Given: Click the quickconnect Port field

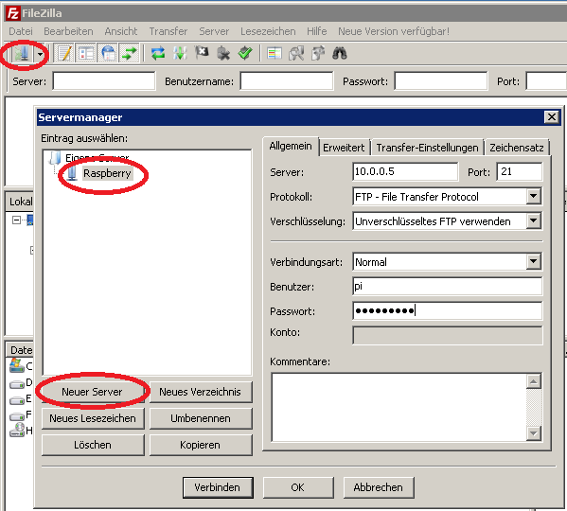Looking at the screenshot, I should tap(546, 81).
